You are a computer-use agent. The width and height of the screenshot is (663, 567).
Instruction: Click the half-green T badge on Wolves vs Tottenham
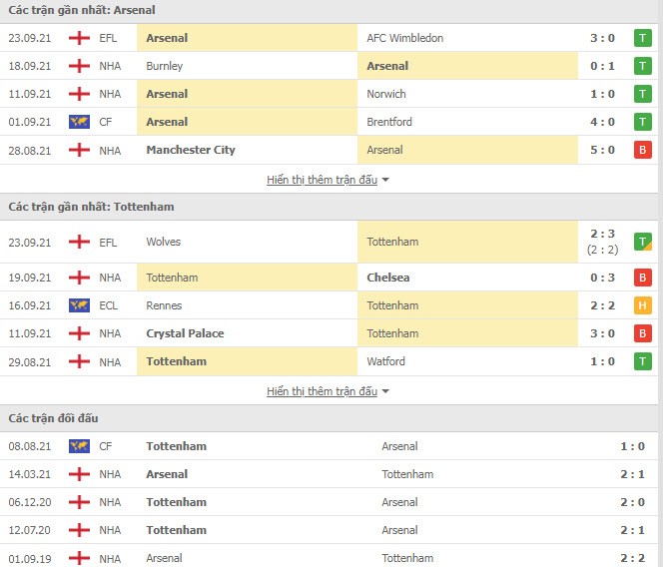tap(642, 242)
